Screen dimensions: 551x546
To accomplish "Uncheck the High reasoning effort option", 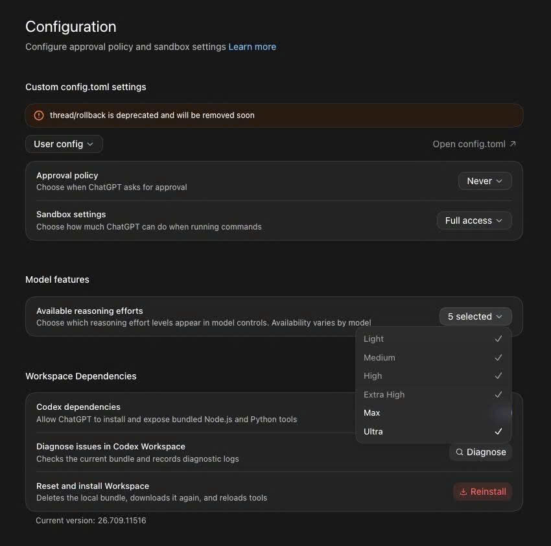I will (x=433, y=376).
